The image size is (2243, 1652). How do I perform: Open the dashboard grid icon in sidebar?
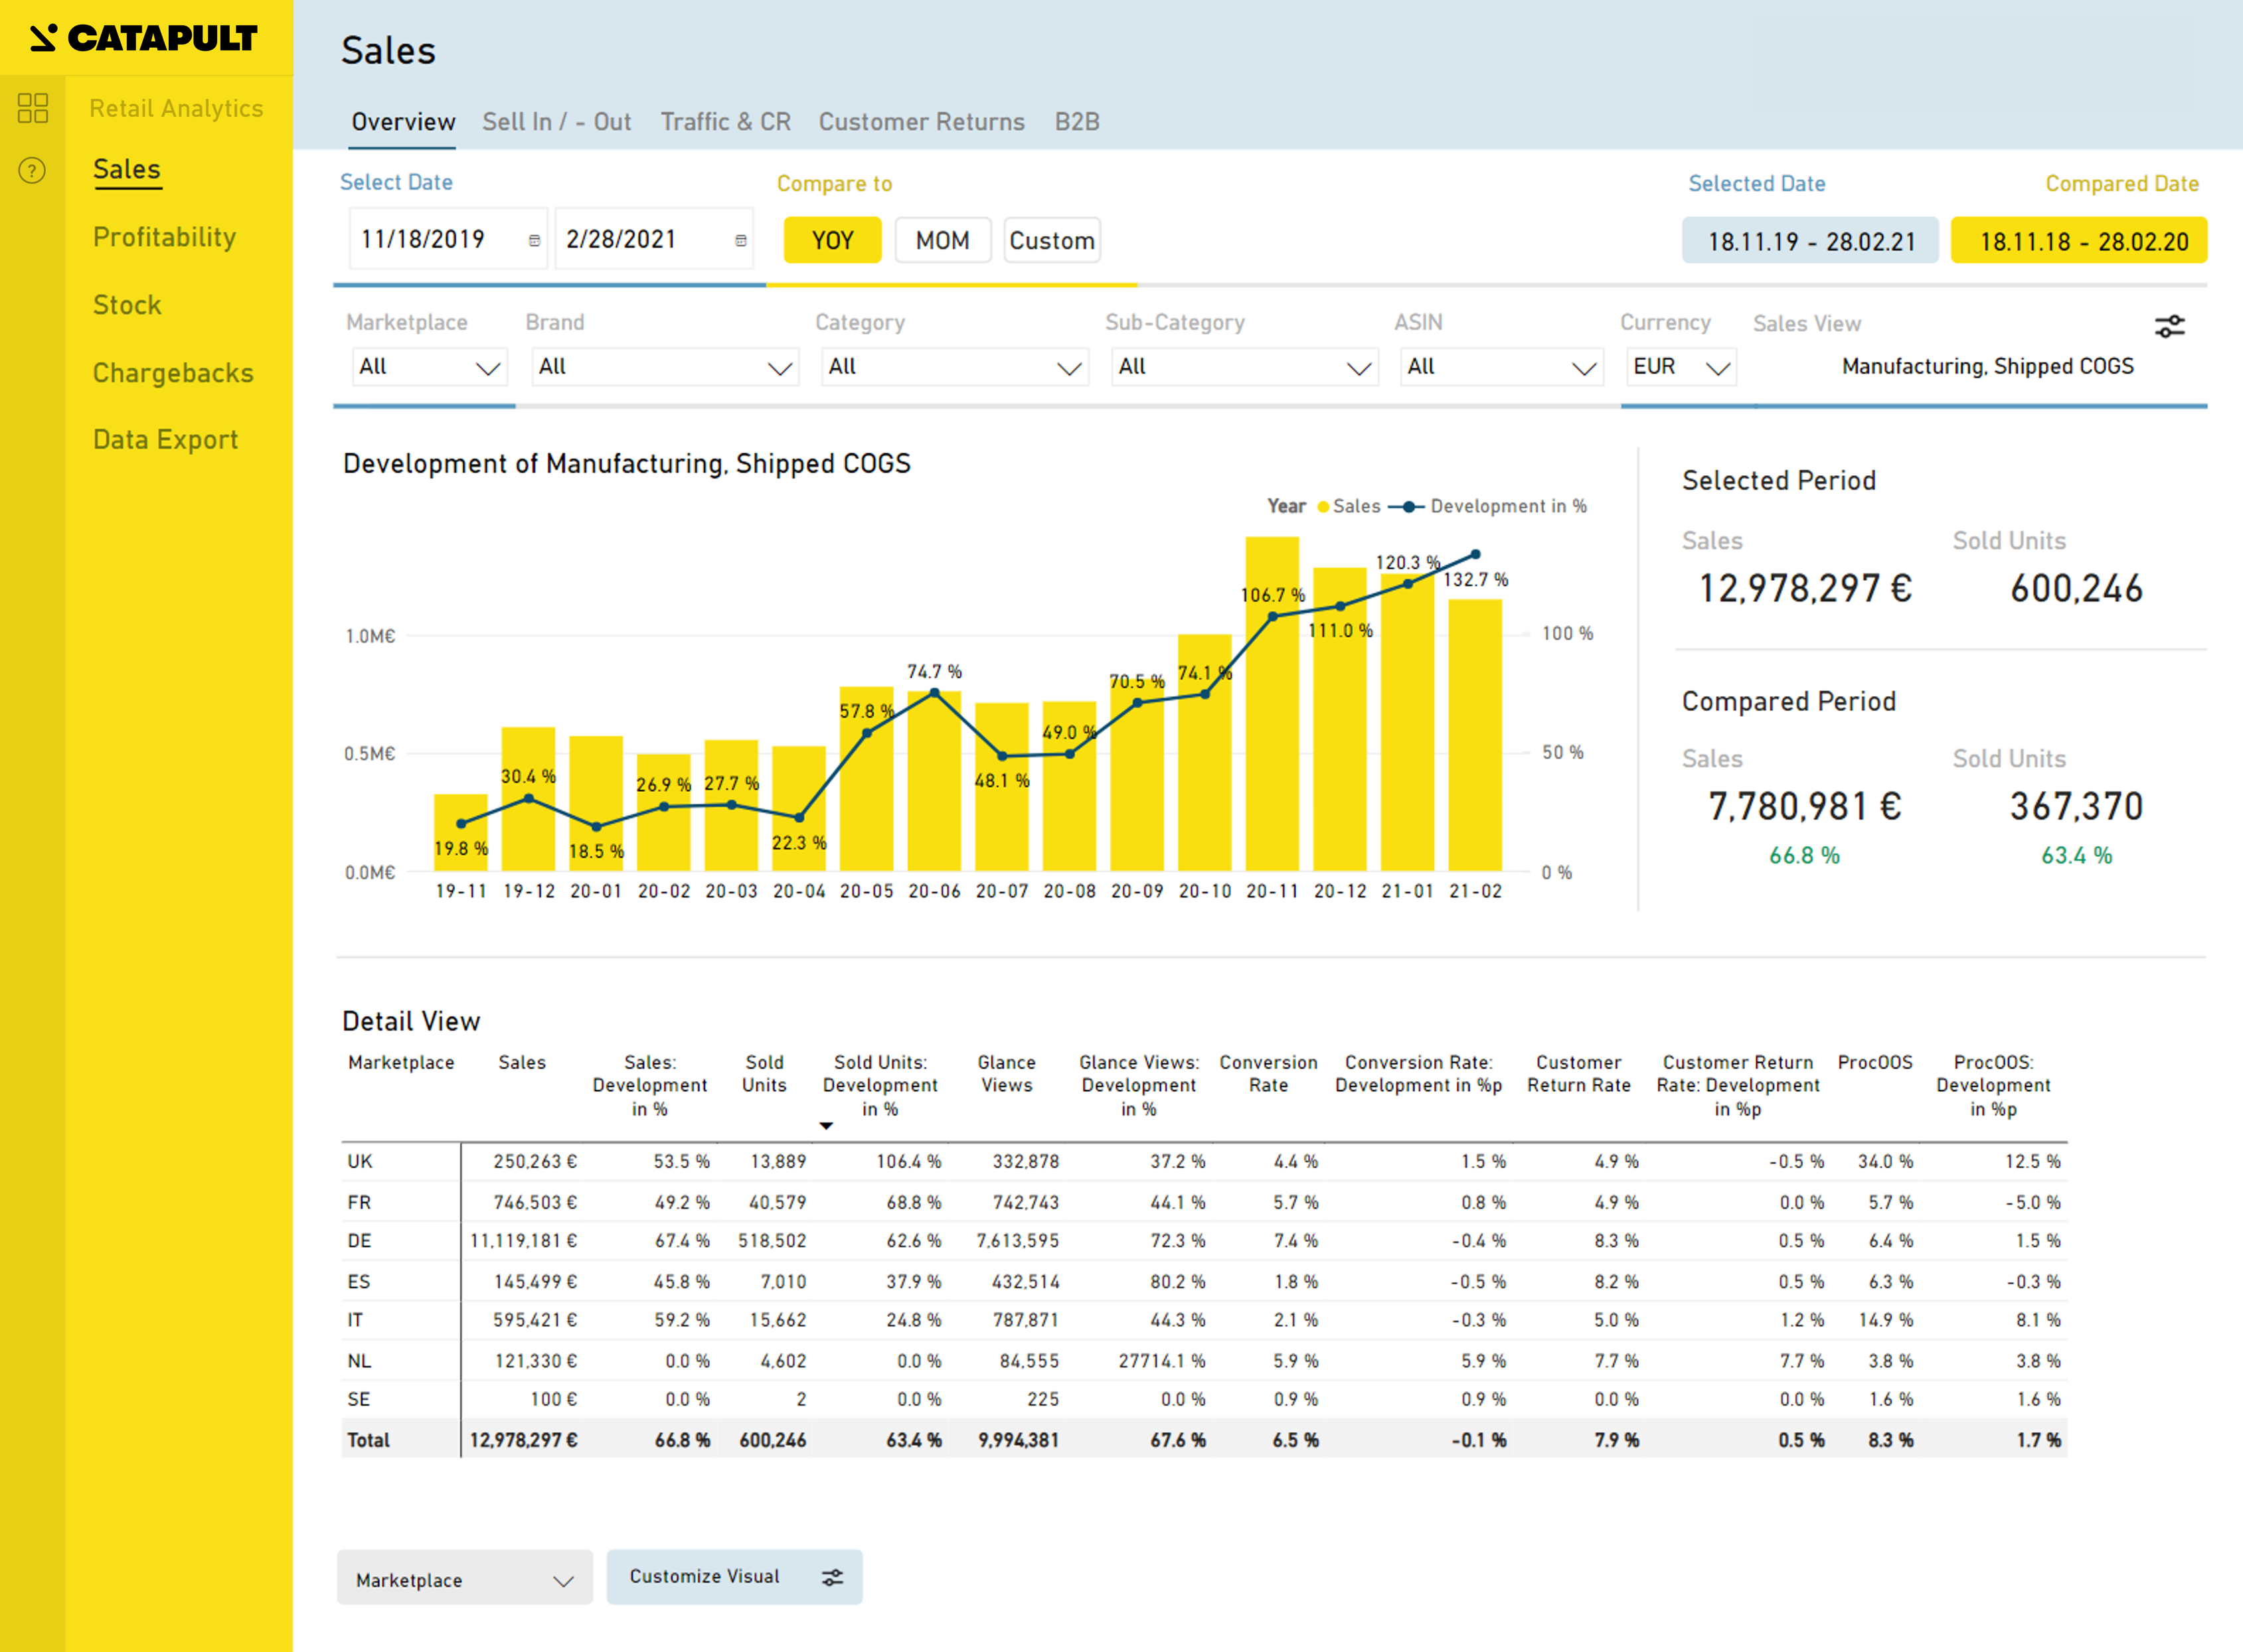tap(33, 108)
